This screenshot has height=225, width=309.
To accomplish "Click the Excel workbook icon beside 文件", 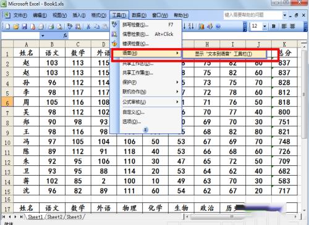I will pos(7,15).
